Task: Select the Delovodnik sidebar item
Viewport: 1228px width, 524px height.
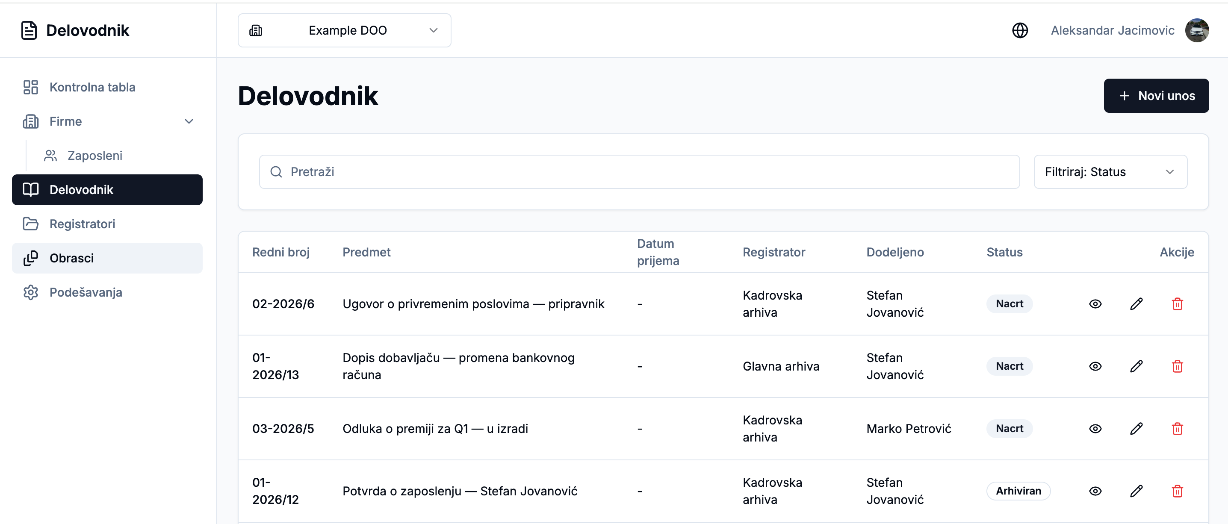Action: 107,190
